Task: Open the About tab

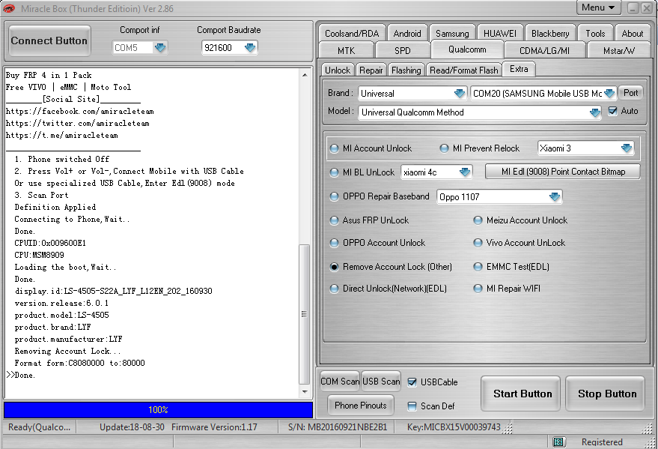Action: point(633,33)
